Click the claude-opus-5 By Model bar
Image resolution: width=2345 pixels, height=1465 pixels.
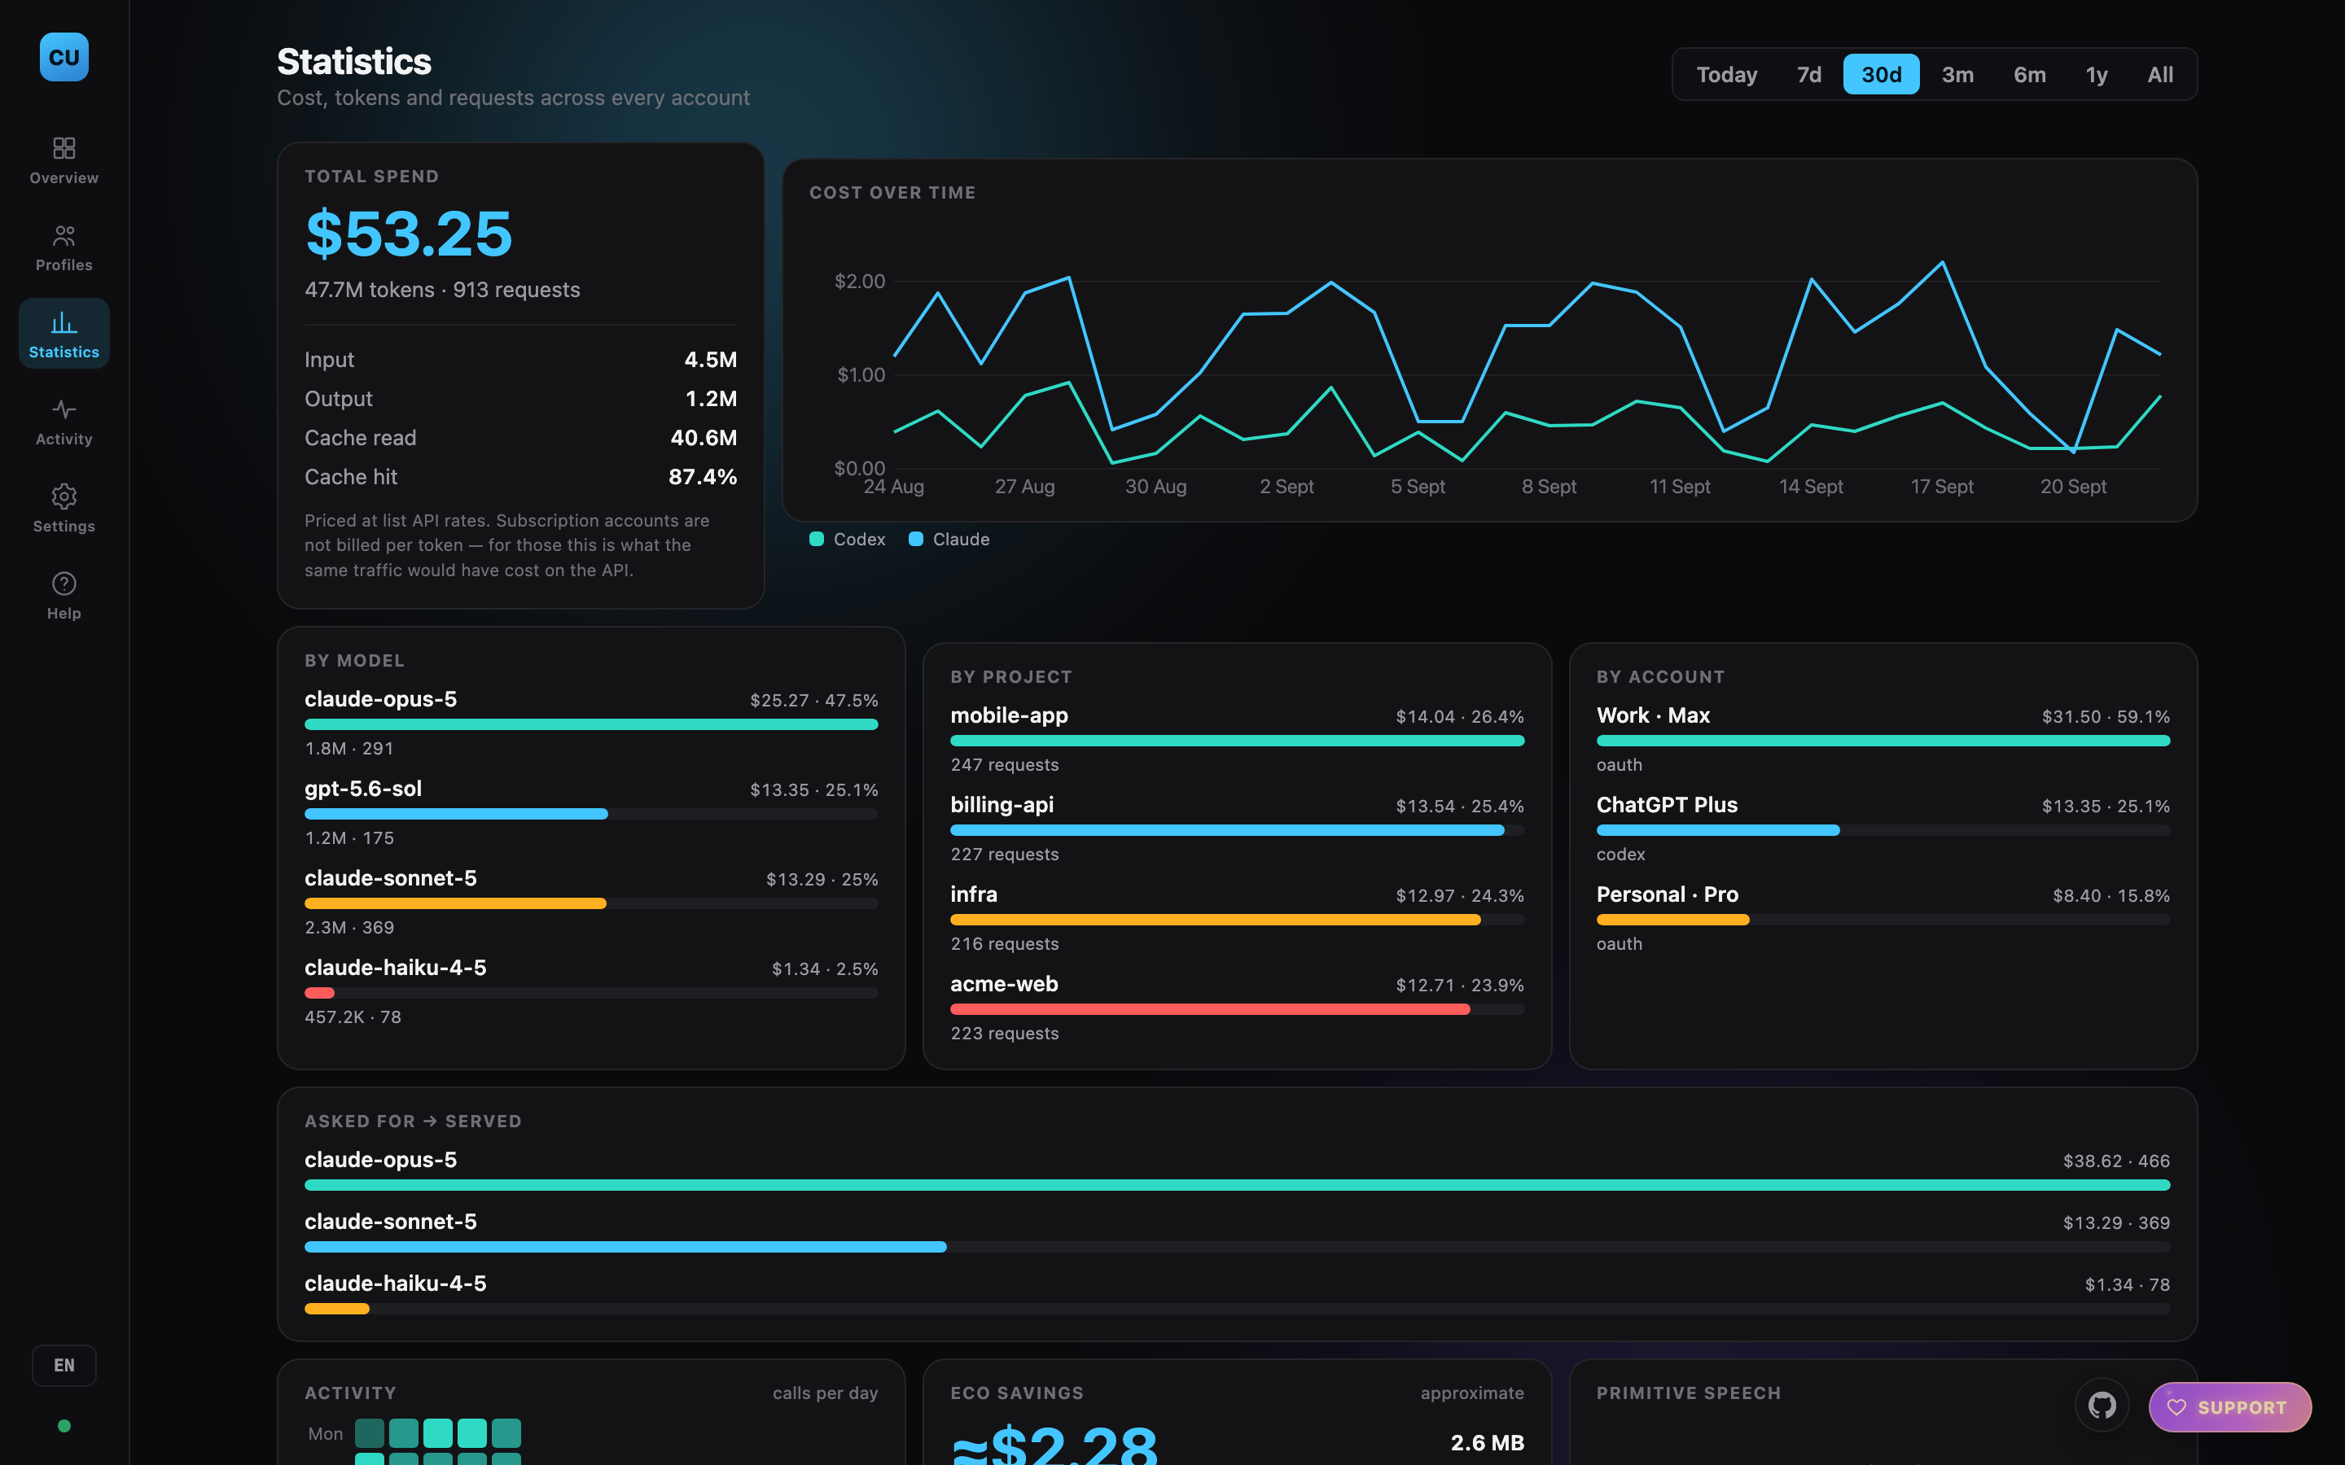point(591,724)
